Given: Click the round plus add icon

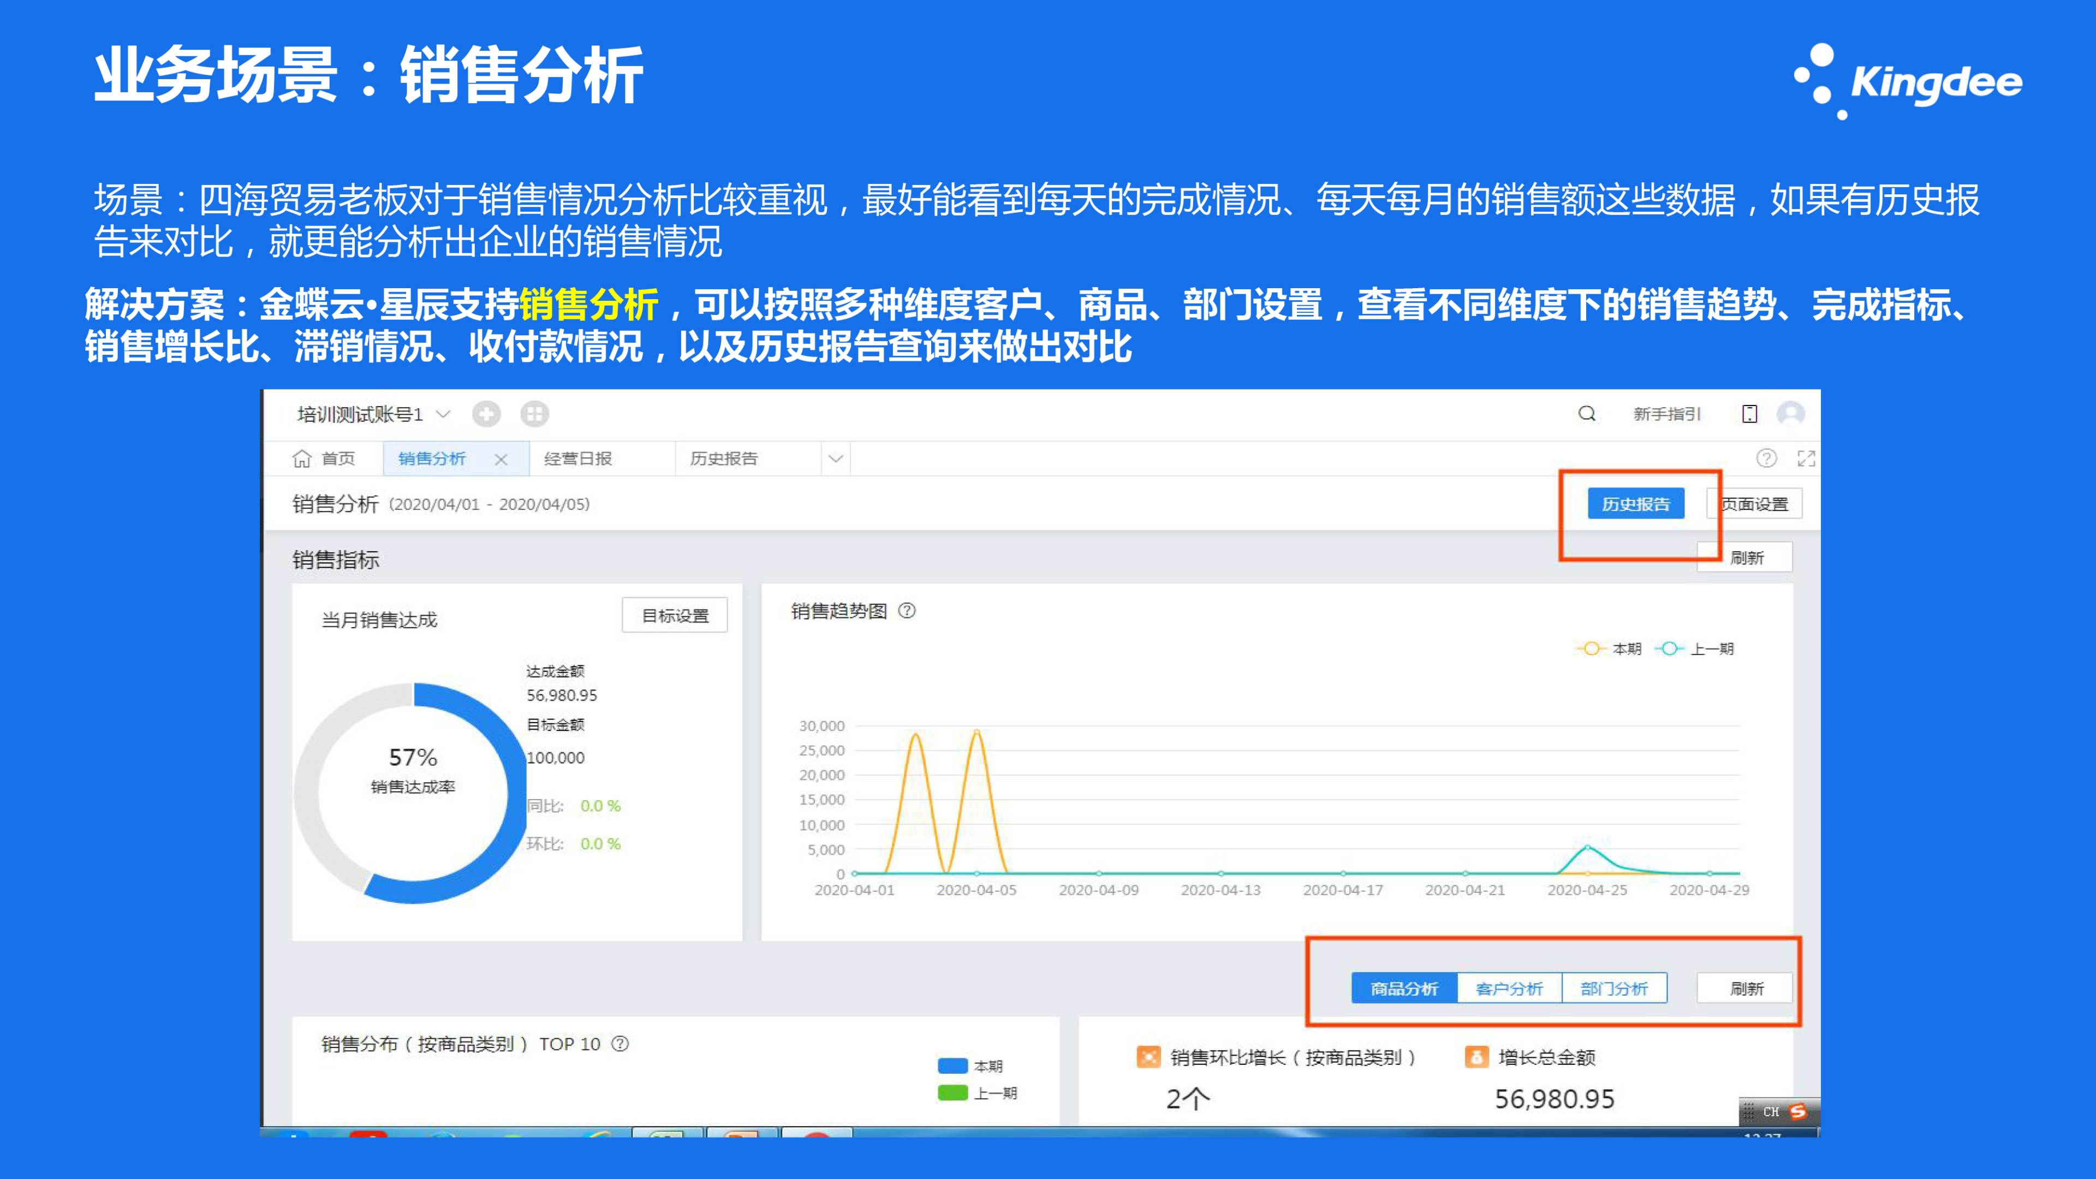Looking at the screenshot, I should pos(486,414).
